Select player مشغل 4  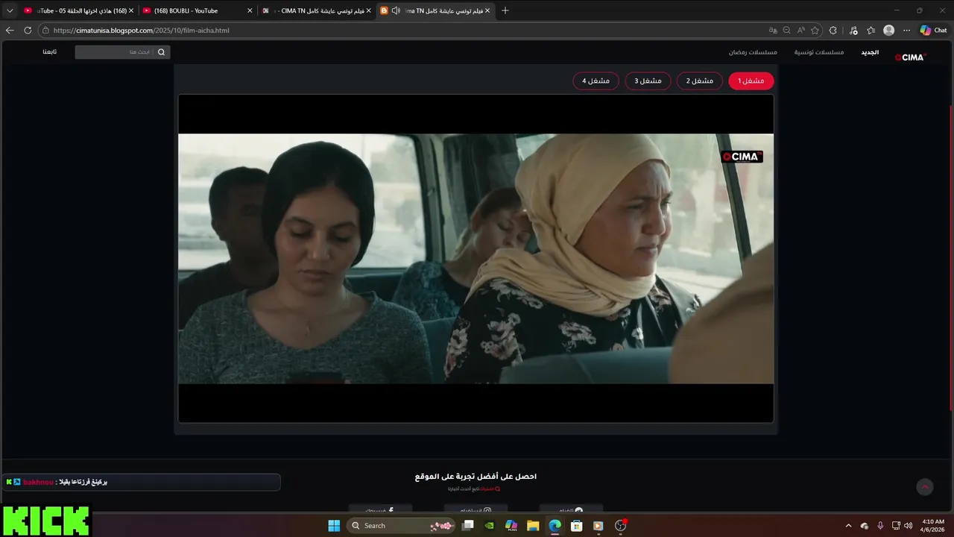(x=596, y=81)
